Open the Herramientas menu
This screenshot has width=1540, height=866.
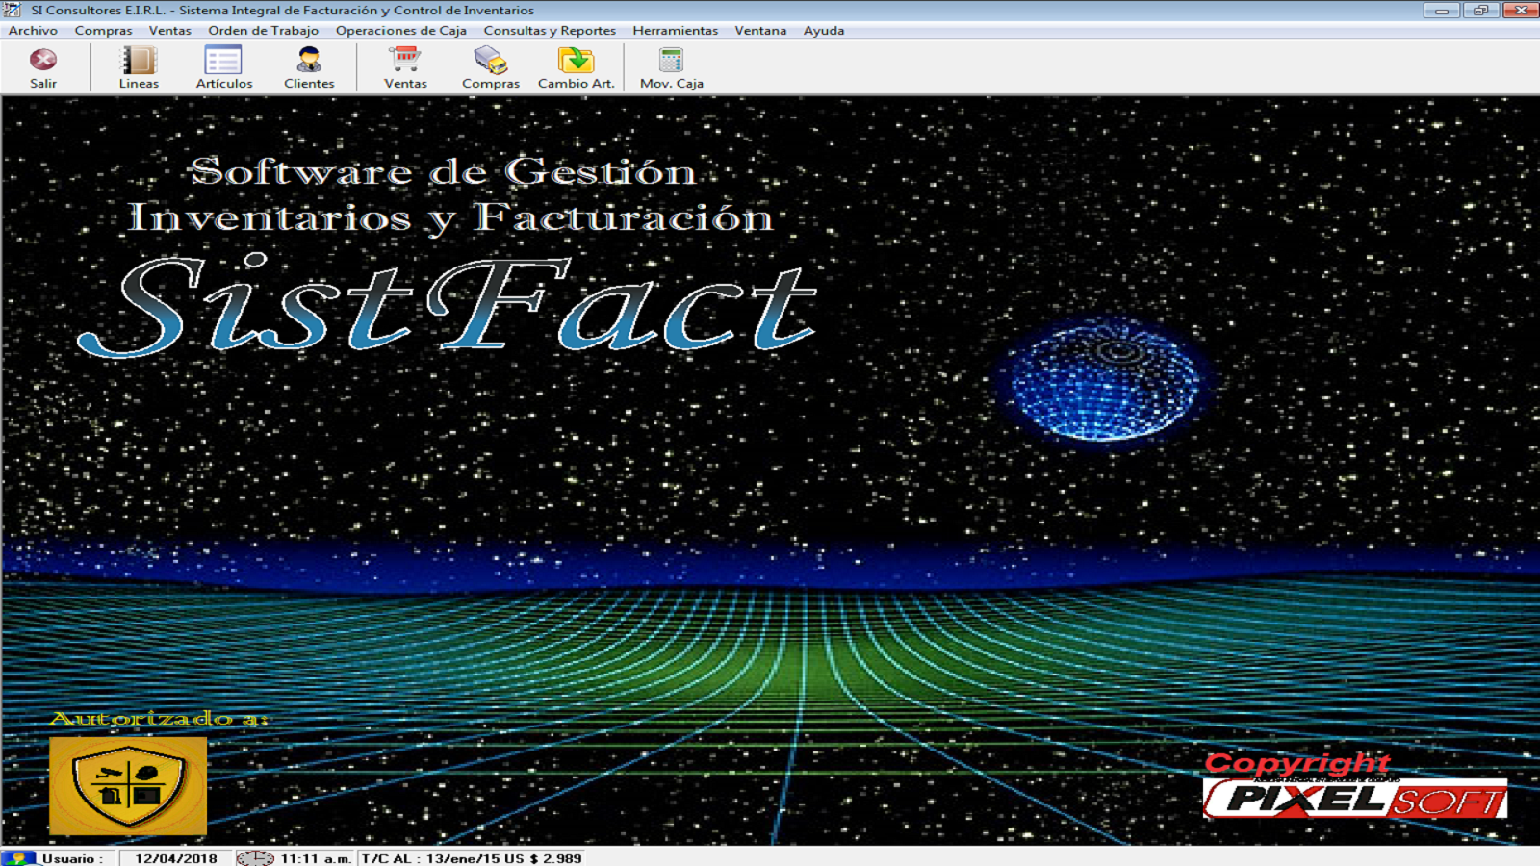pyautogui.click(x=675, y=30)
